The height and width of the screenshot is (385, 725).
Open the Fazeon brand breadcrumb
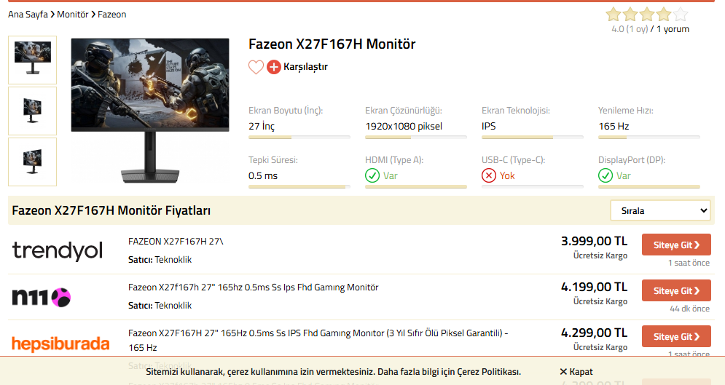[x=111, y=15]
